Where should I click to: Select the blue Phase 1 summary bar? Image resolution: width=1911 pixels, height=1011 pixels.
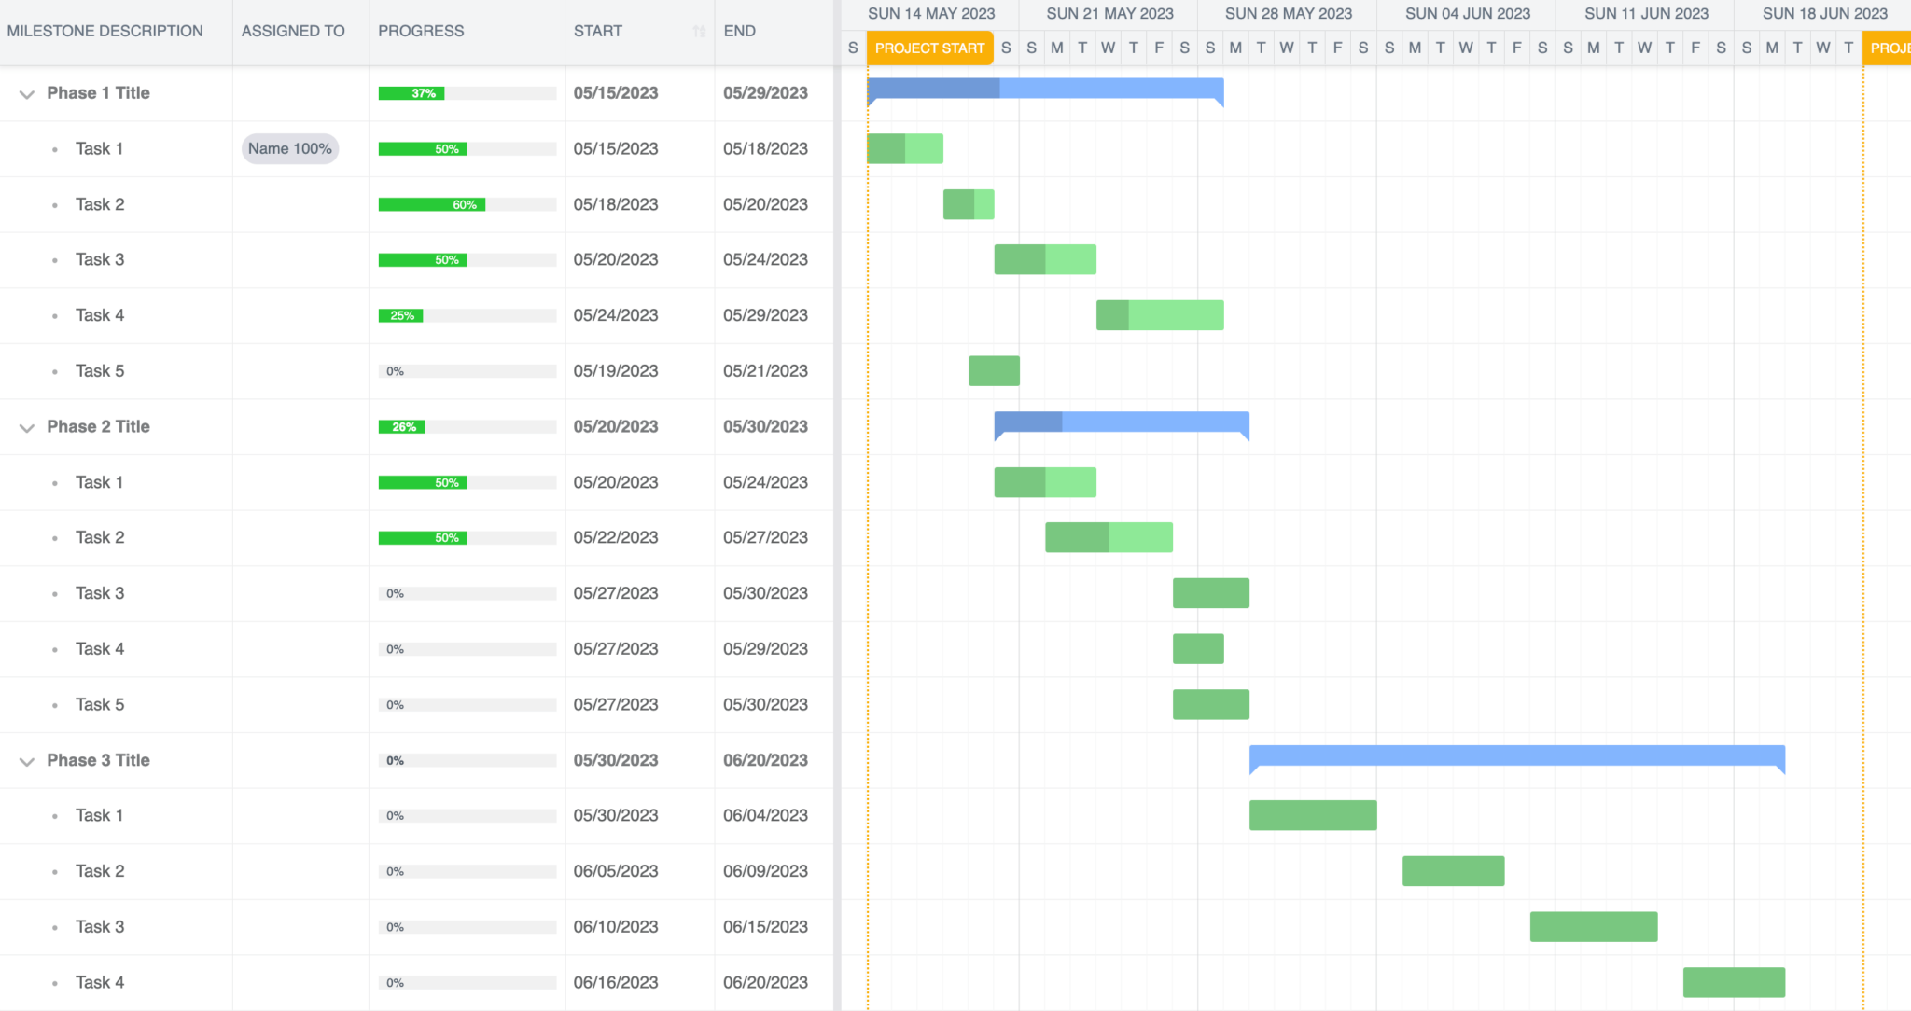(1045, 89)
